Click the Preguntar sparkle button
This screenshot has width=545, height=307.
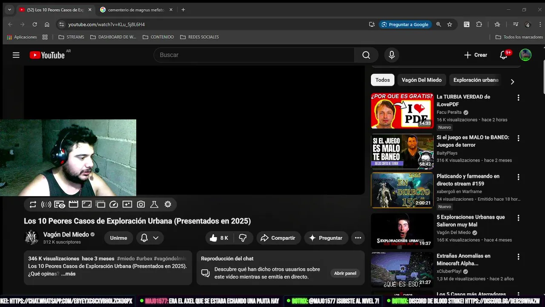(326, 238)
